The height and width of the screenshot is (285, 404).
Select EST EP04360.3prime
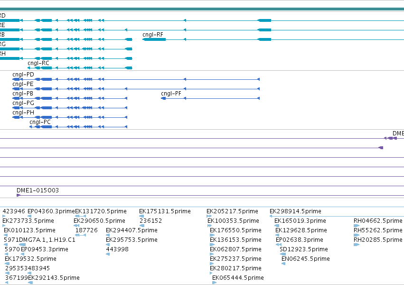[x=51, y=211]
